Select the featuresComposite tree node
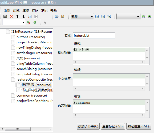The width and height of the screenshot is (154, 133). coord(34,80)
